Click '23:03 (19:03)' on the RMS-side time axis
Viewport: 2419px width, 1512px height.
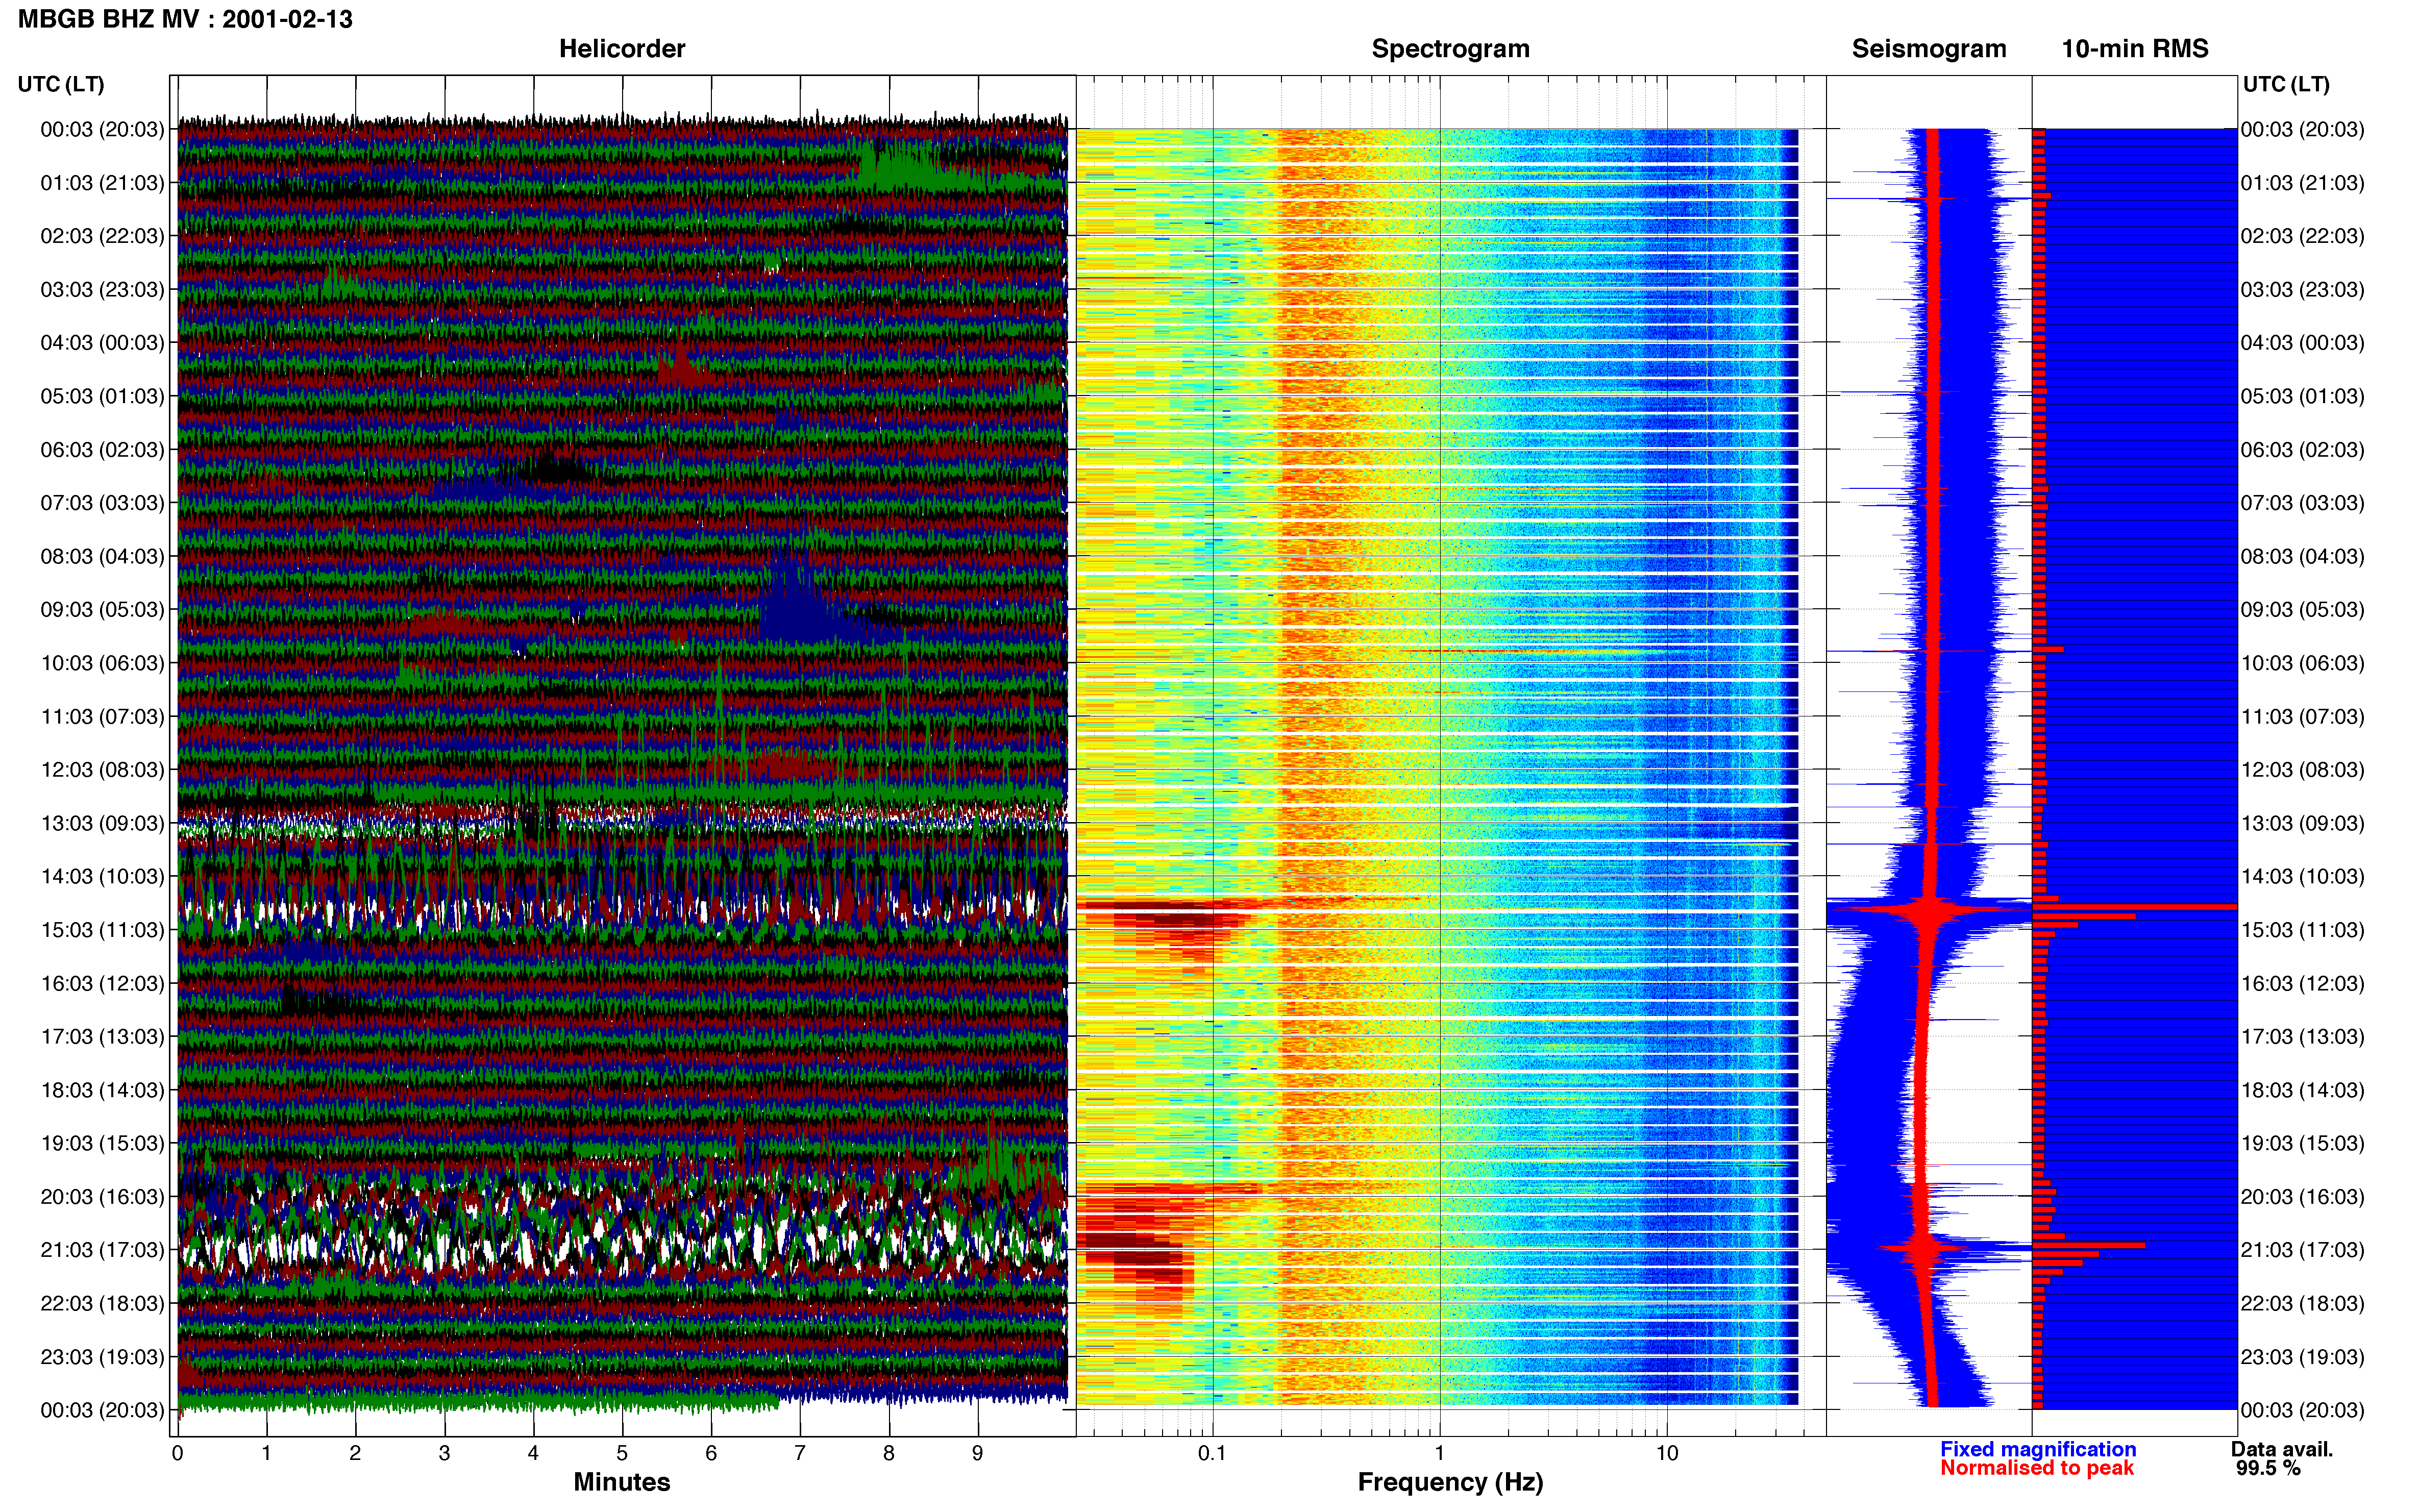point(2302,1357)
